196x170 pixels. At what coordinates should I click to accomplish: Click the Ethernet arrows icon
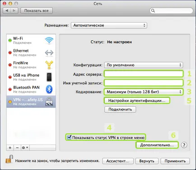tap(49, 53)
